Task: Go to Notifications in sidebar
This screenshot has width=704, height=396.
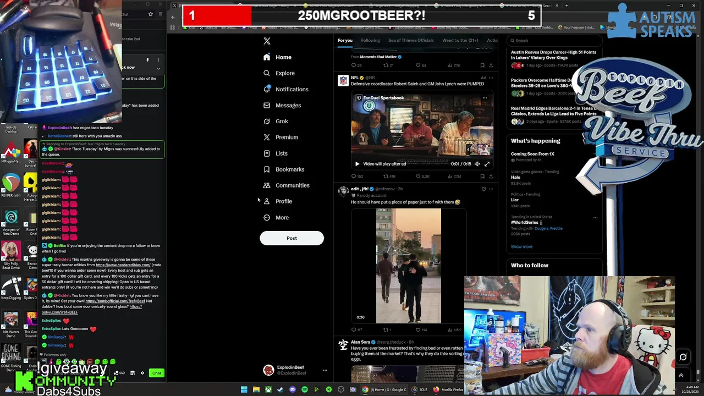Action: [286, 90]
